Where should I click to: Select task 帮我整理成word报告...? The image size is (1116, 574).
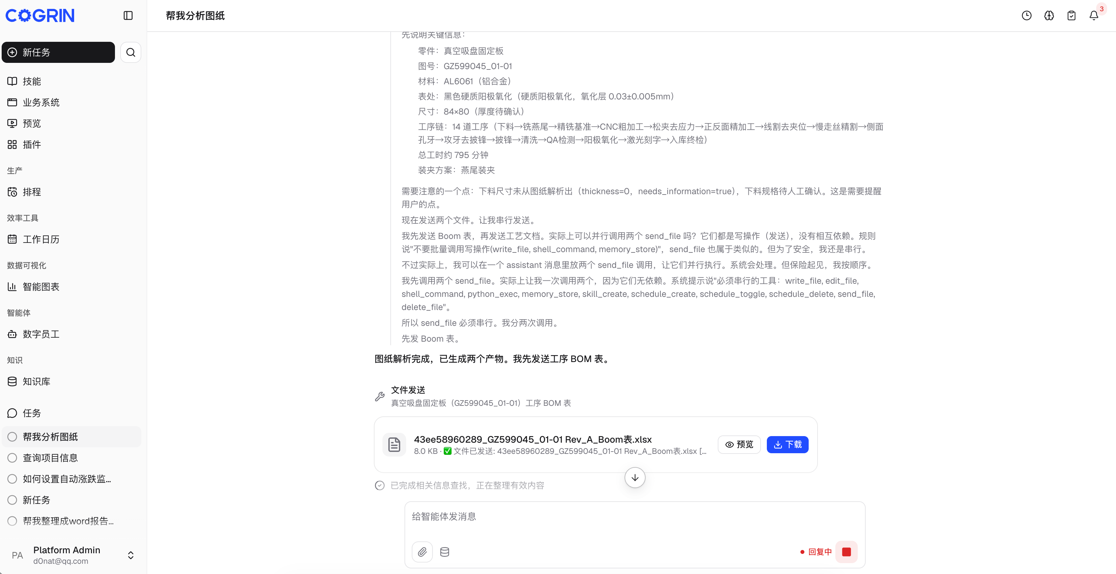(x=71, y=521)
